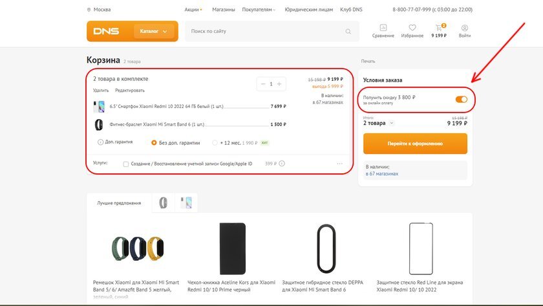
Task: Expand the 2 товара total chevron
Action: tap(392, 123)
